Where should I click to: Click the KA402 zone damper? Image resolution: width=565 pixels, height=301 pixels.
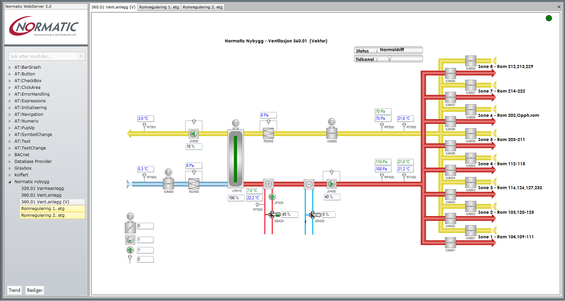(x=450, y=219)
